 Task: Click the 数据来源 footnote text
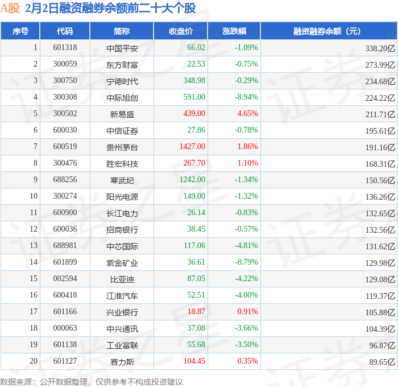click(x=92, y=382)
